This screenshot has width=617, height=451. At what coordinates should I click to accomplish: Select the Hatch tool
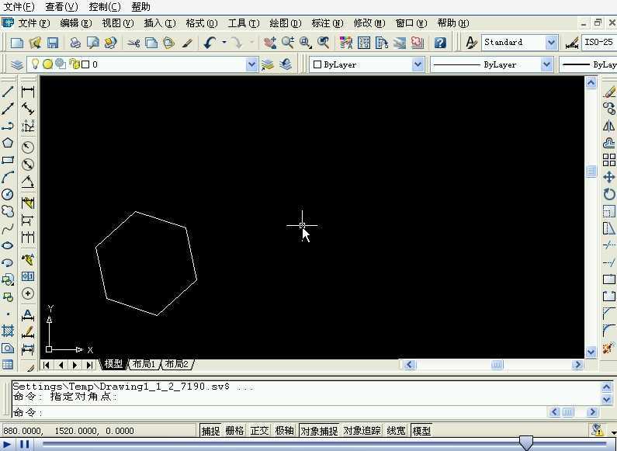point(8,331)
